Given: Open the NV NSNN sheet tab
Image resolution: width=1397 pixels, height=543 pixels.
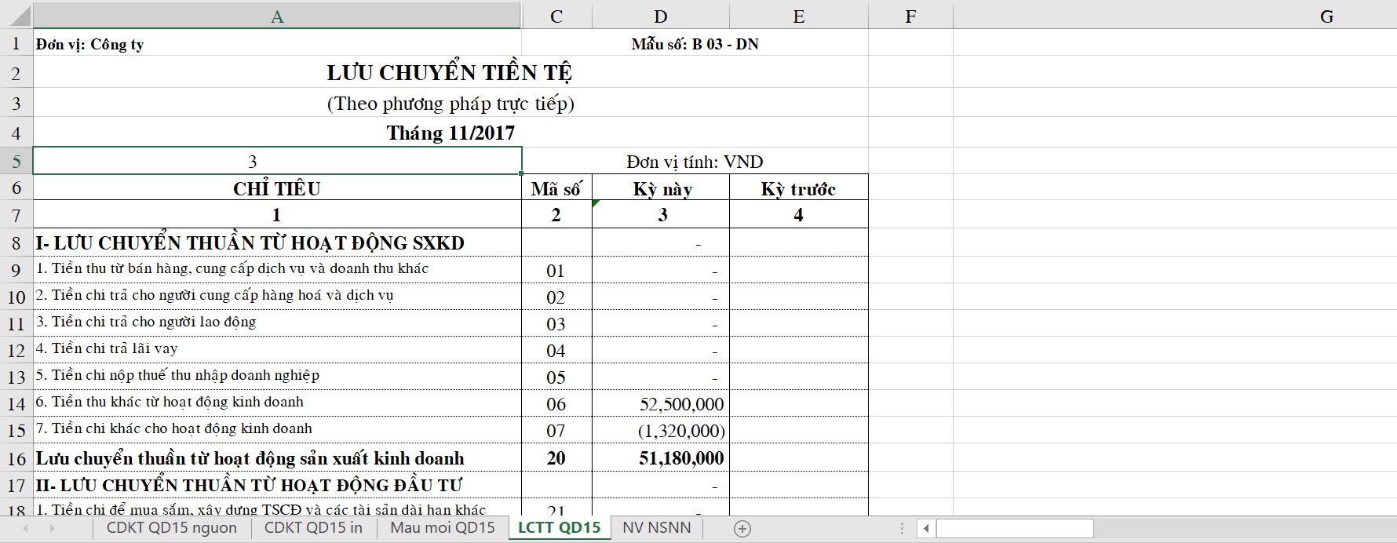Looking at the screenshot, I should 656,528.
